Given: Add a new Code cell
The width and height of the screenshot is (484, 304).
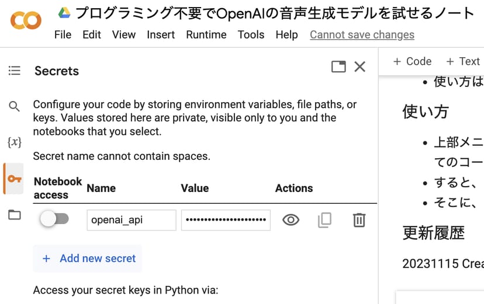Looking at the screenshot, I should (412, 61).
